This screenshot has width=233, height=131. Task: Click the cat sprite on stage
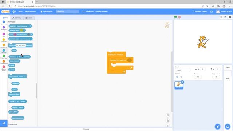pos(202,42)
